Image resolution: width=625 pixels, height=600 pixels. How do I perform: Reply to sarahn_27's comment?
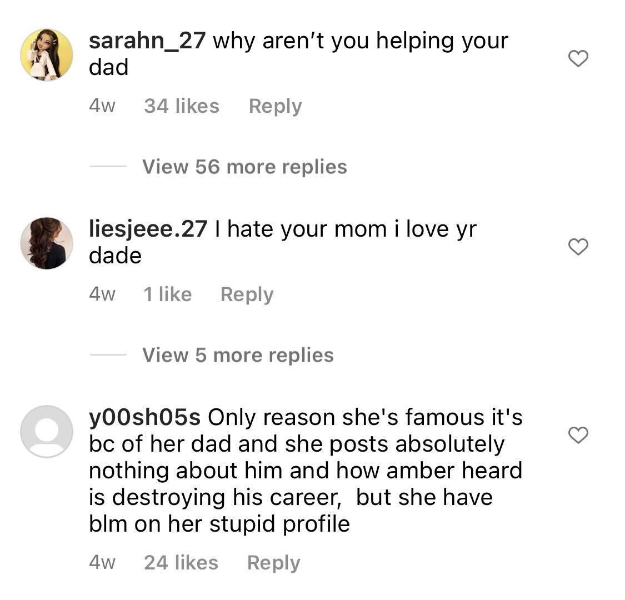[x=274, y=106]
